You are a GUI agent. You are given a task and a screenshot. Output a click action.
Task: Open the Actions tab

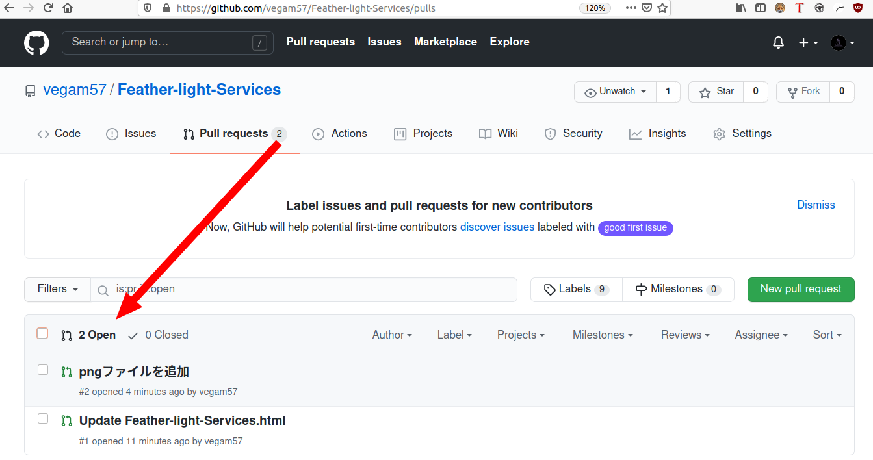339,134
